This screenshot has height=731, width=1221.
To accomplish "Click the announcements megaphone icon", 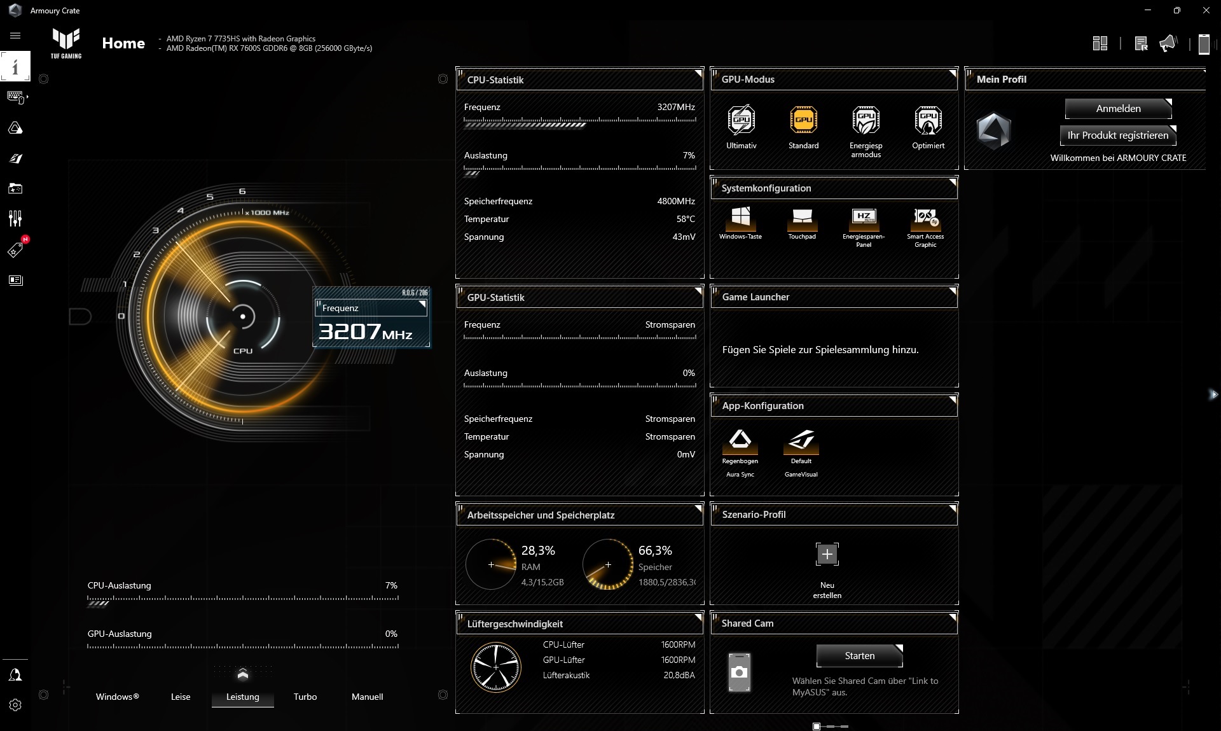I will coord(1168,43).
